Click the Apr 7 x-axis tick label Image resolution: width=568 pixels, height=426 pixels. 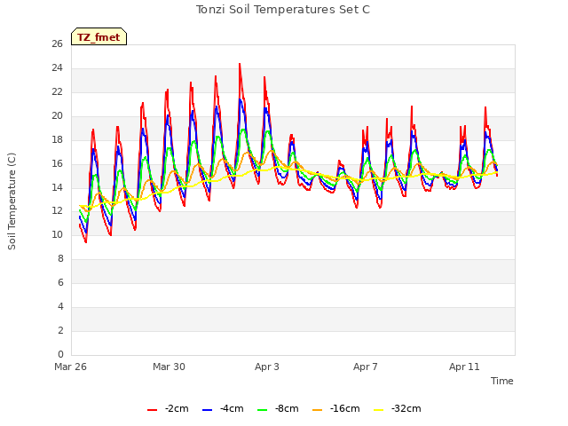(366, 367)
